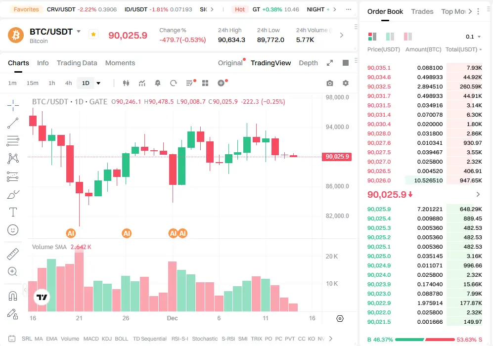The image size is (493, 346).
Task: Open the indicators menu icon
Action: point(142,83)
